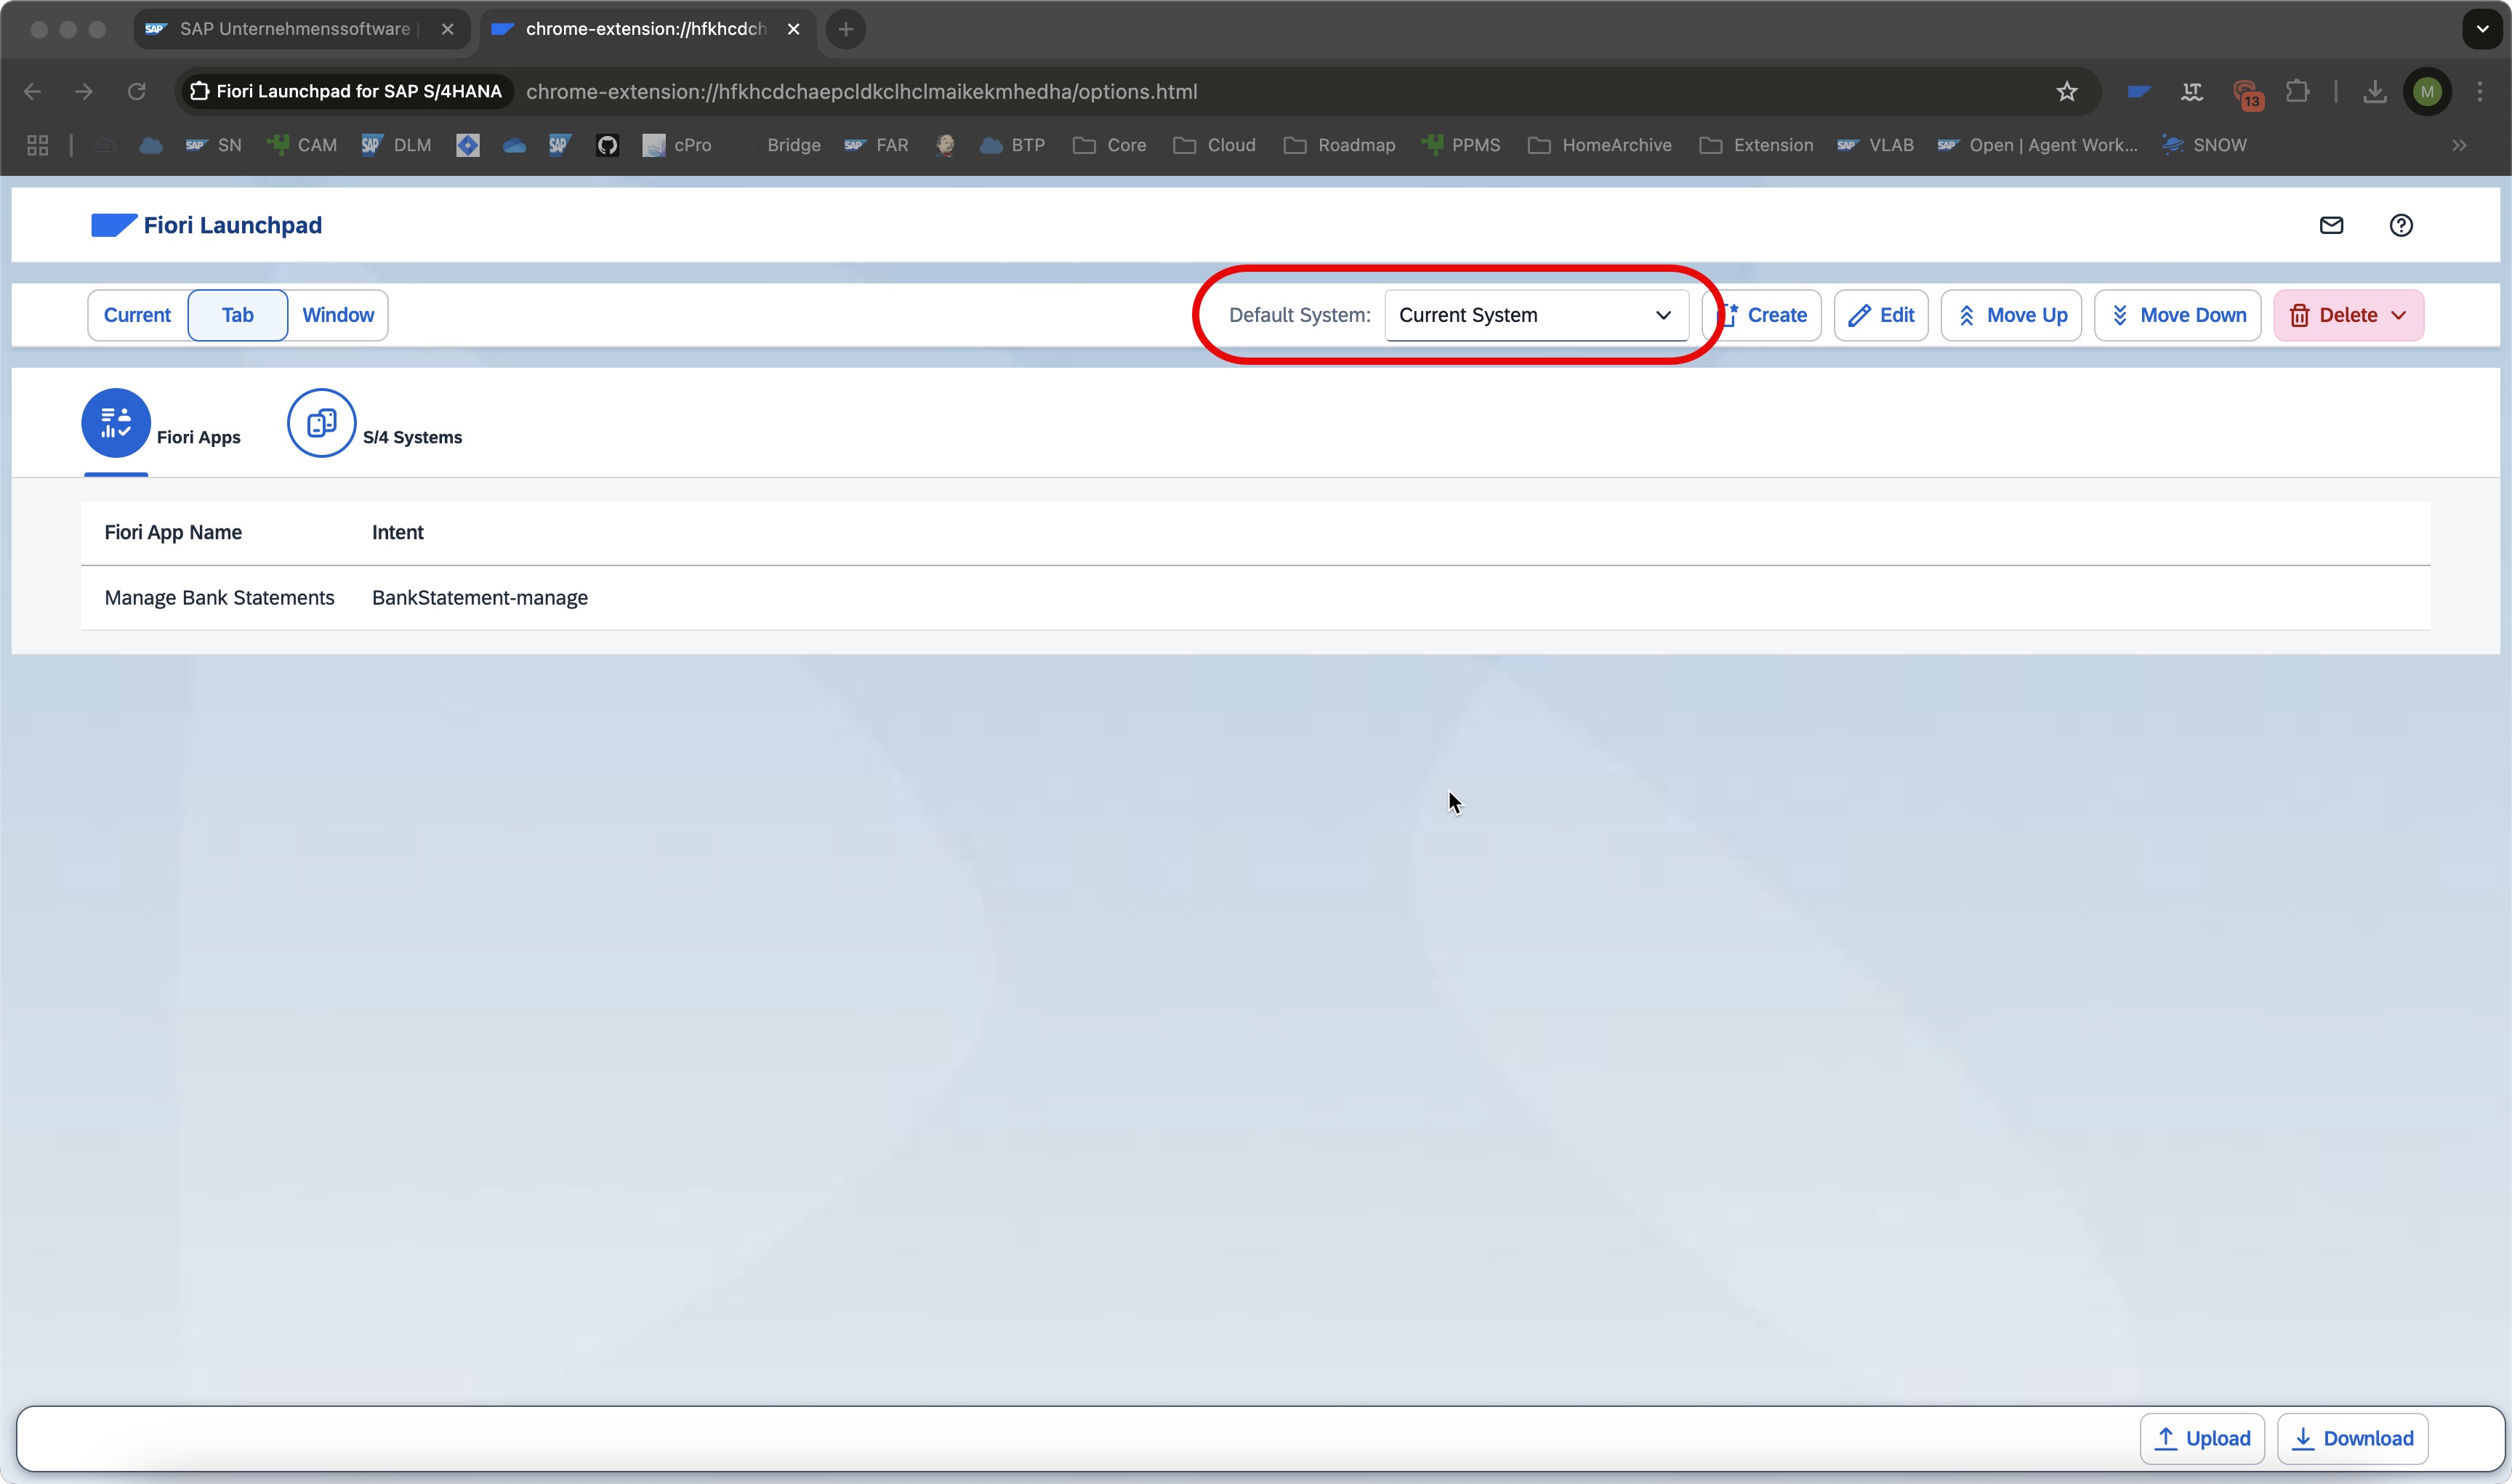This screenshot has height=1484, width=2512.
Task: Select the Current open-mode option
Action: pyautogui.click(x=138, y=315)
